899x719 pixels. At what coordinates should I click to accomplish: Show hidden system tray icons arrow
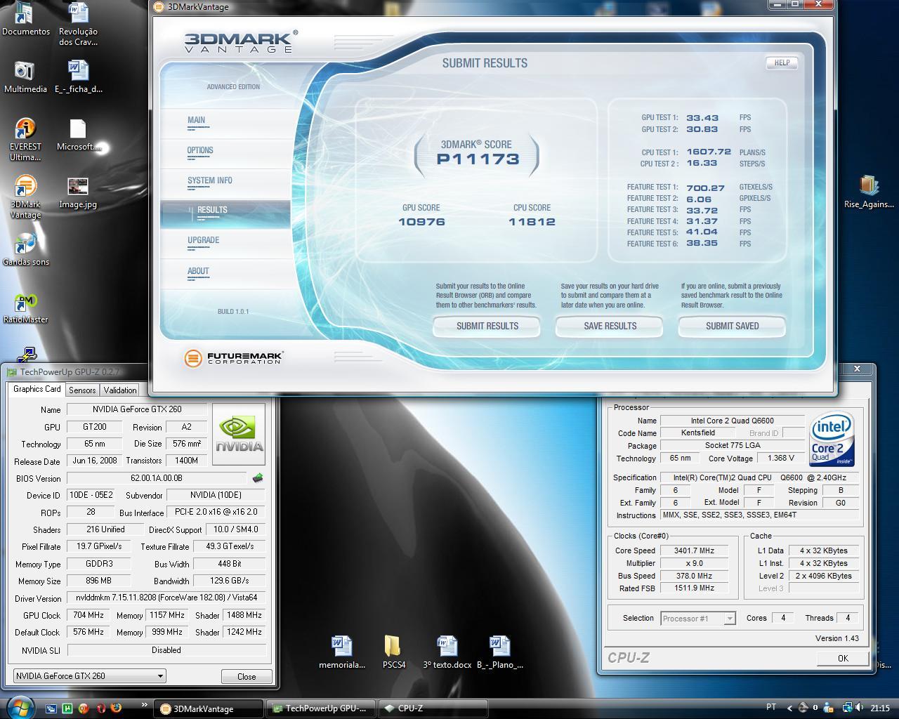click(x=789, y=708)
